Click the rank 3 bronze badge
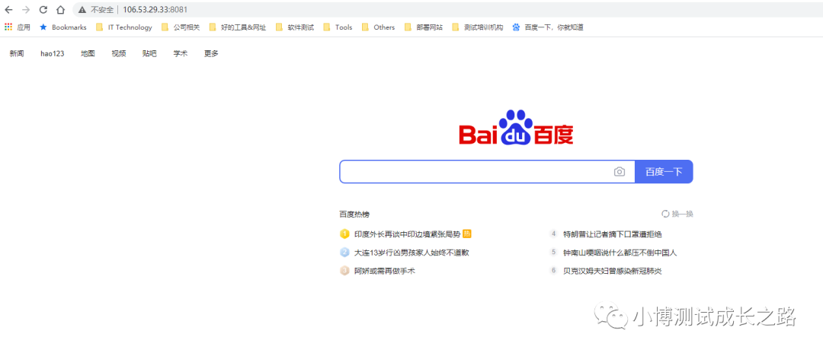 click(x=344, y=271)
